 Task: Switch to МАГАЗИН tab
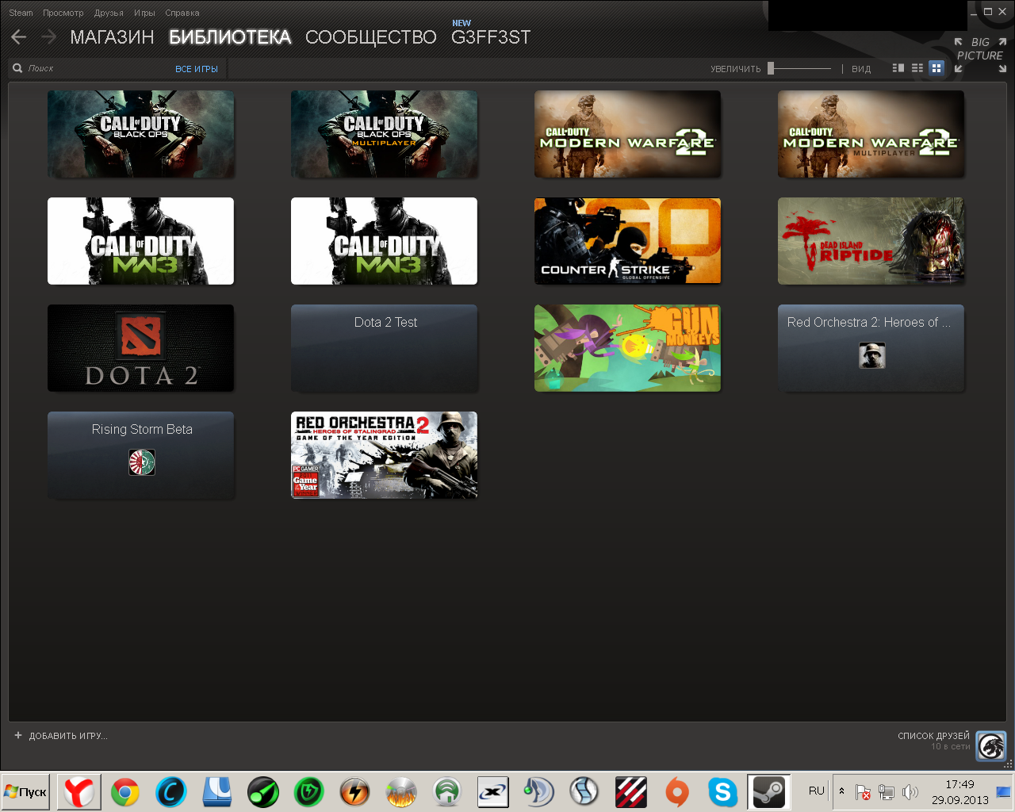tap(112, 37)
